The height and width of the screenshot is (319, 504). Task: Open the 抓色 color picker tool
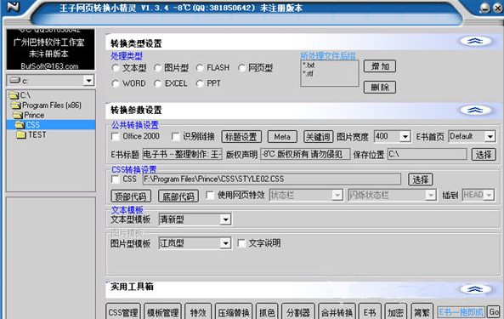point(267,312)
